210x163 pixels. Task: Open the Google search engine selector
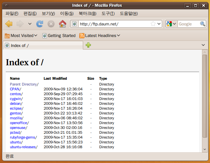(171, 24)
